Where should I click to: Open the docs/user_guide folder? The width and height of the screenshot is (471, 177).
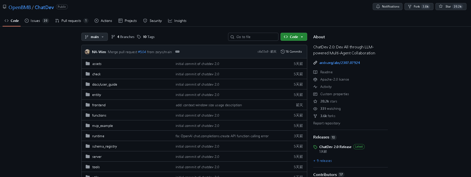[x=105, y=84]
